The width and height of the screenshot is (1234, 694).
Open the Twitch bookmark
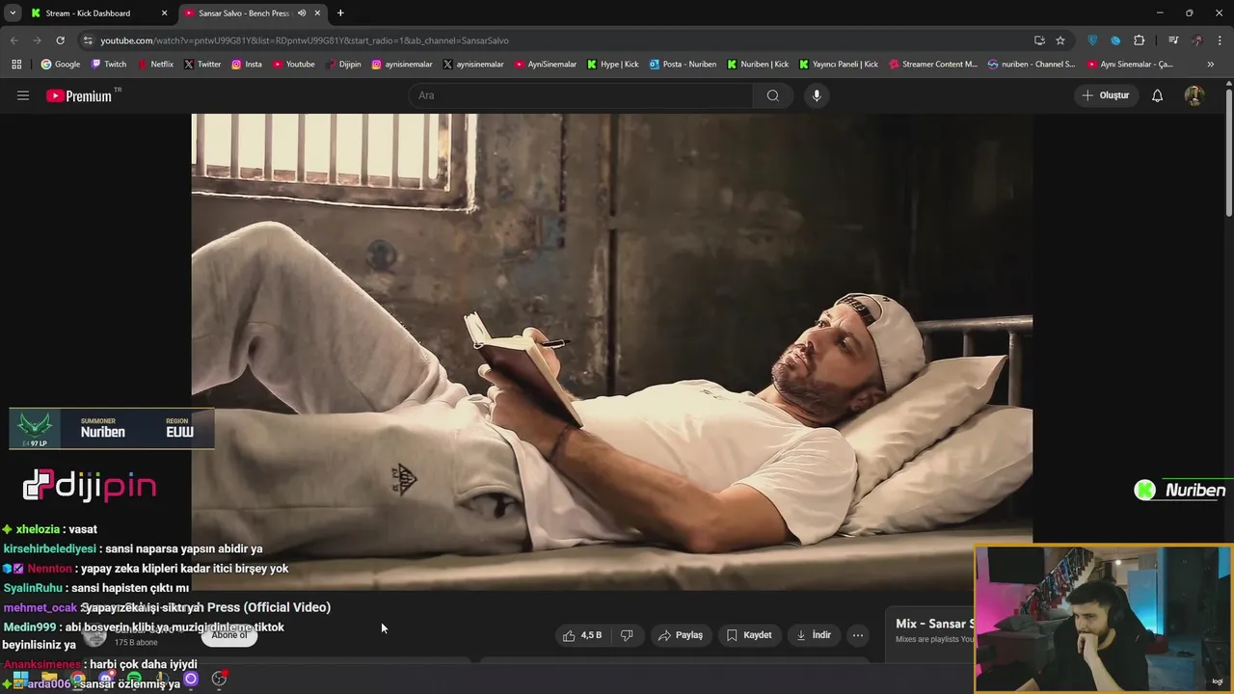point(108,65)
